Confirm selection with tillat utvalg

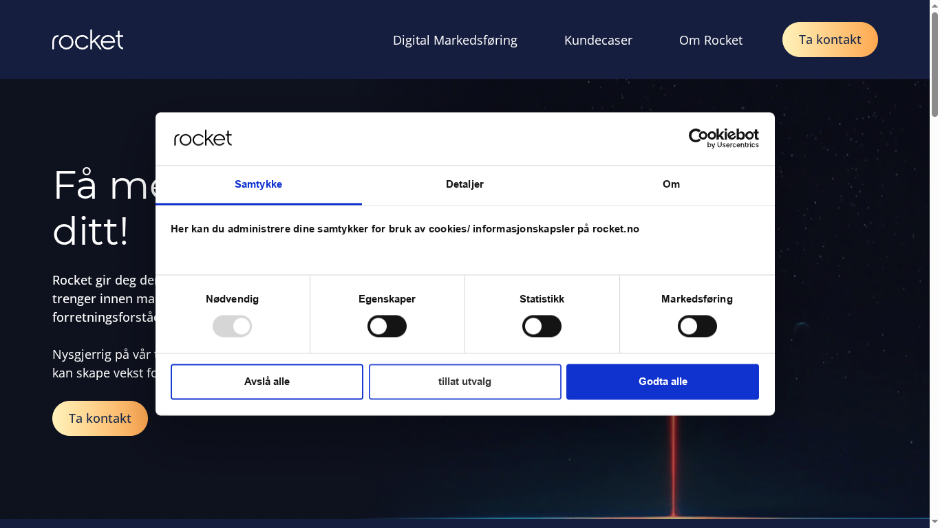(464, 381)
